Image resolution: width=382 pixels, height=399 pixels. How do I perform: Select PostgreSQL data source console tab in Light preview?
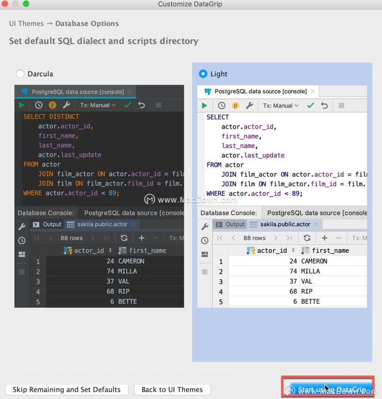click(x=258, y=92)
